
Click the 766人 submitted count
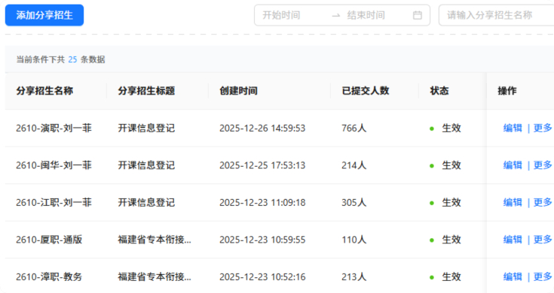354,128
